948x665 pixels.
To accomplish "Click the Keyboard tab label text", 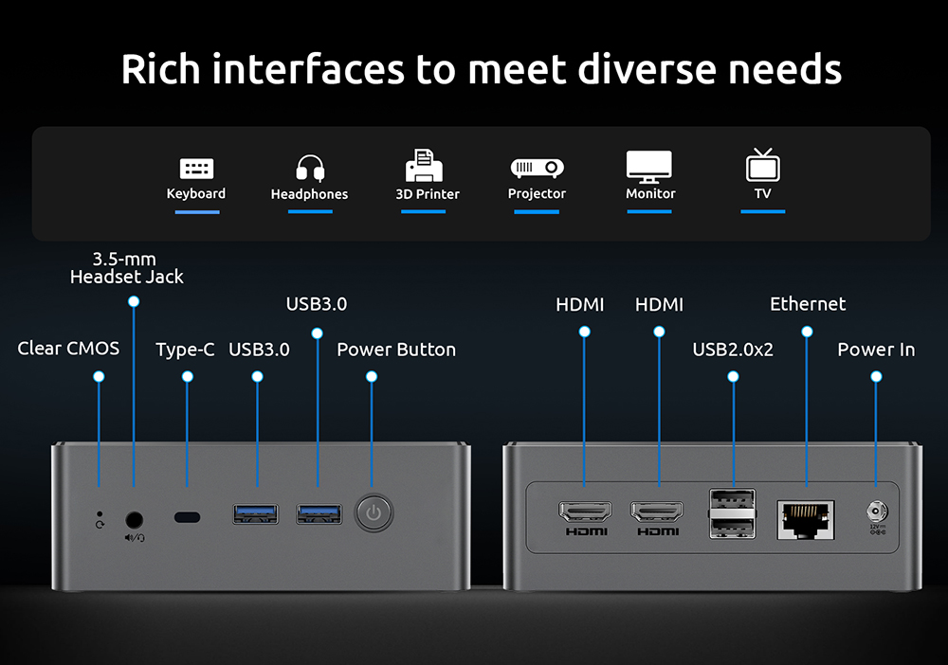I will [196, 193].
